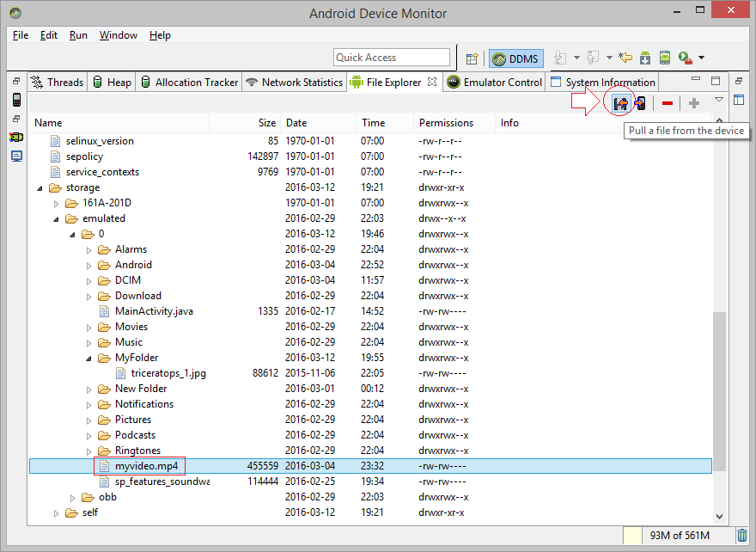Expand the 161A-201D folder
Screen dimensions: 756x552
tap(57, 204)
